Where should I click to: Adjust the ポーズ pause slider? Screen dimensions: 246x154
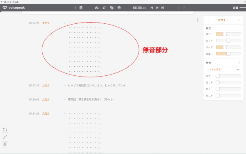(x=228, y=47)
